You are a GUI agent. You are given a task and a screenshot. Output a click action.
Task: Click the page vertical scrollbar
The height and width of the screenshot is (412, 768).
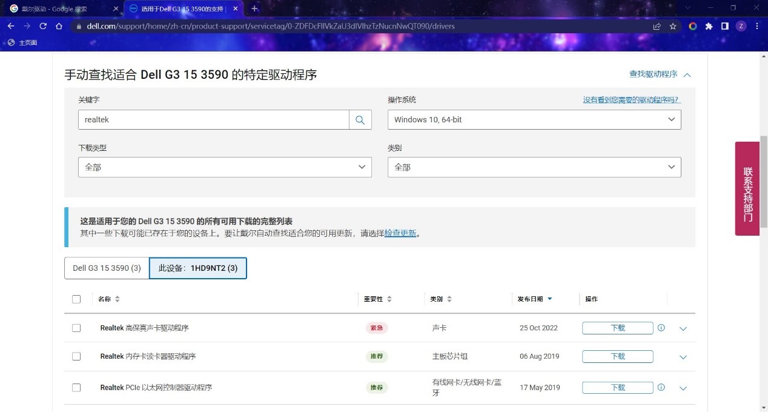point(763,182)
